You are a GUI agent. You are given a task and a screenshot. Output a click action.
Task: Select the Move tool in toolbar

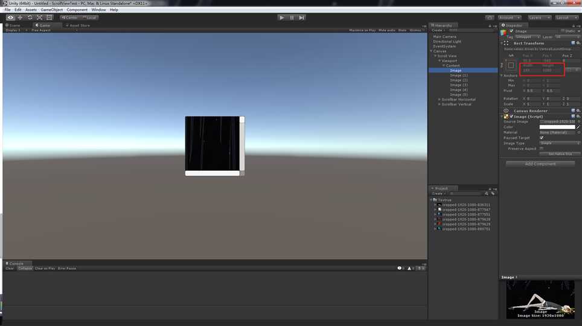[x=20, y=18]
